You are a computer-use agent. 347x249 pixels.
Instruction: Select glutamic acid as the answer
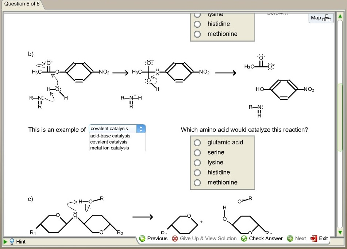tap(197, 143)
